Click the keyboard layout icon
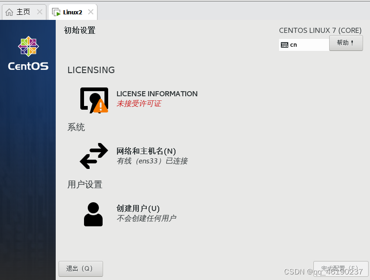370x280 pixels. pyautogui.click(x=285, y=45)
